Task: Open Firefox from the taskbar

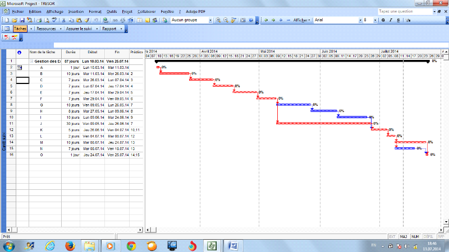Action: [70, 246]
